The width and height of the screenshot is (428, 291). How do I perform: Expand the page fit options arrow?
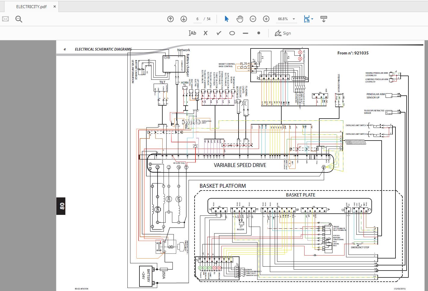pos(312,19)
